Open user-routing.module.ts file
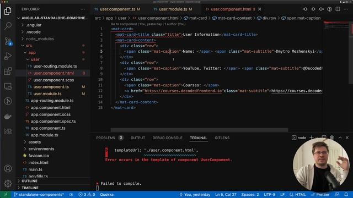The image size is (353, 198). point(55,66)
